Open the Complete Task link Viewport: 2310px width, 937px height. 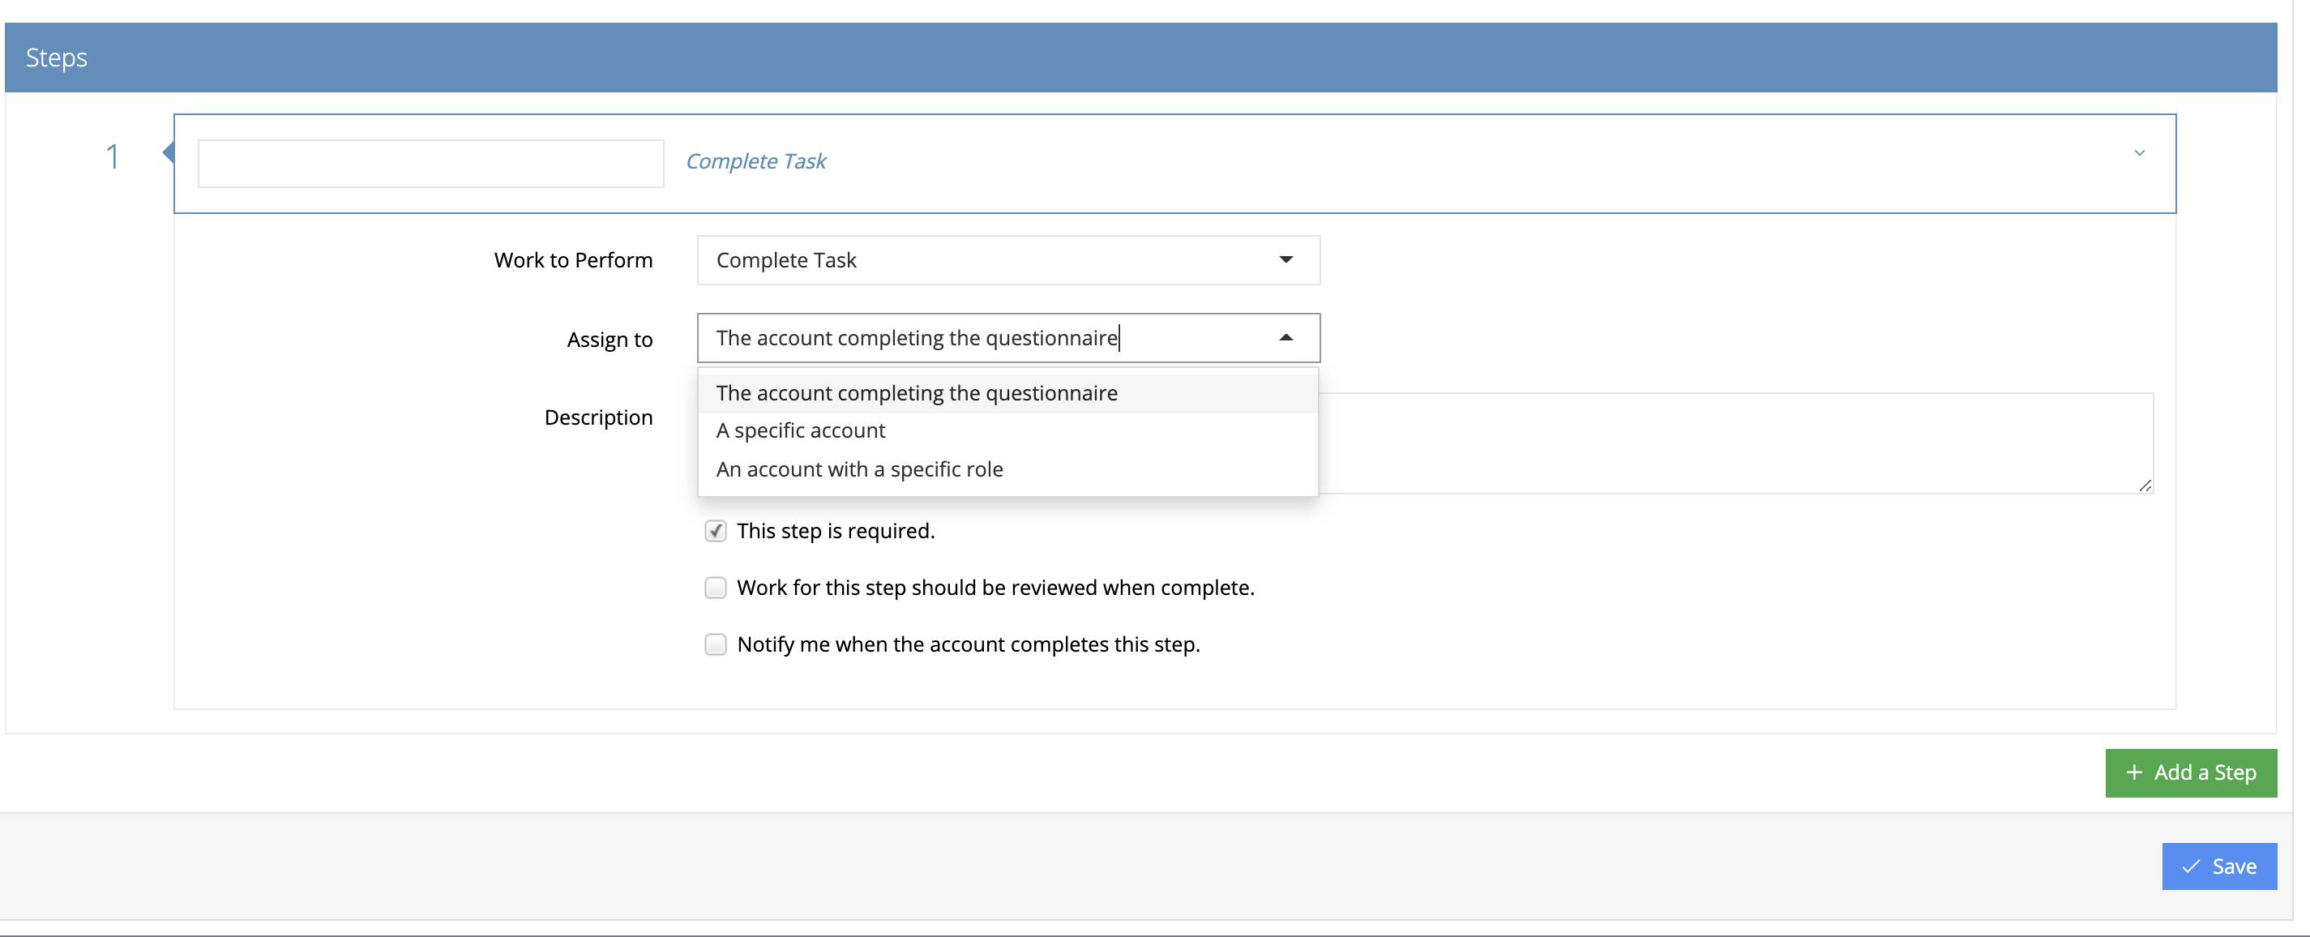(x=756, y=160)
